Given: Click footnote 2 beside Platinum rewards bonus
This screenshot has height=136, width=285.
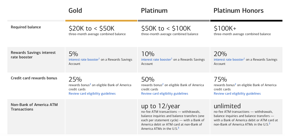Looking at the screenshot, I should [x=163, y=84].
